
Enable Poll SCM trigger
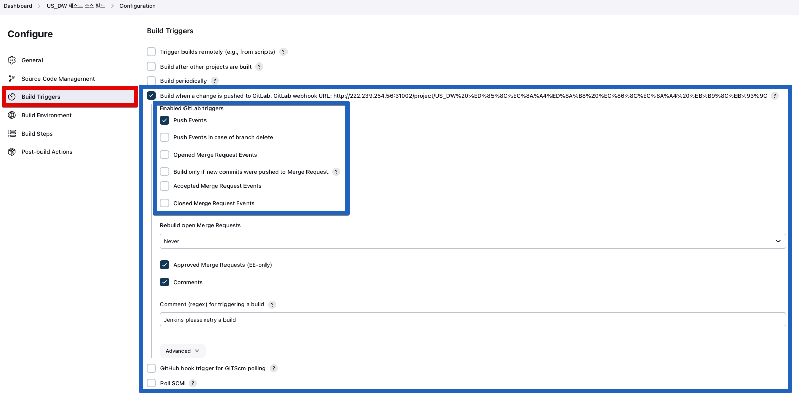tap(151, 383)
